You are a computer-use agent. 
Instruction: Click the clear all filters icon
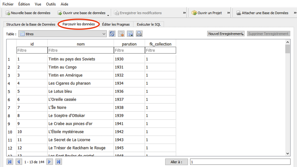121,34
